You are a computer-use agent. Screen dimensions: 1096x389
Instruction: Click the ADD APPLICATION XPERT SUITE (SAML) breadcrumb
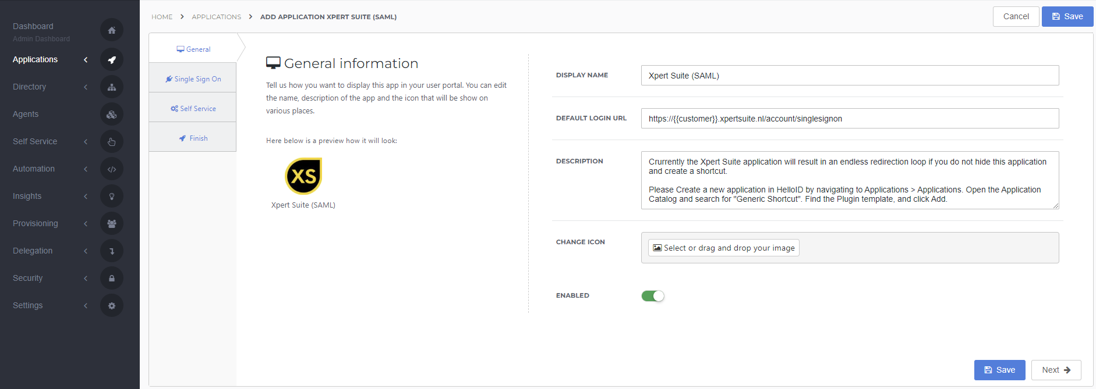(x=328, y=17)
